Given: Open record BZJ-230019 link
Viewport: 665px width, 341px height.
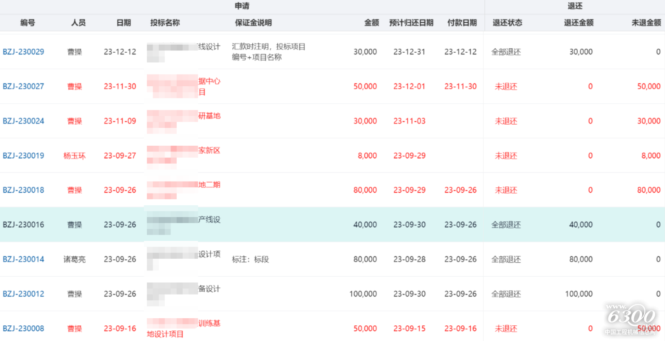Looking at the screenshot, I should 23,156.
